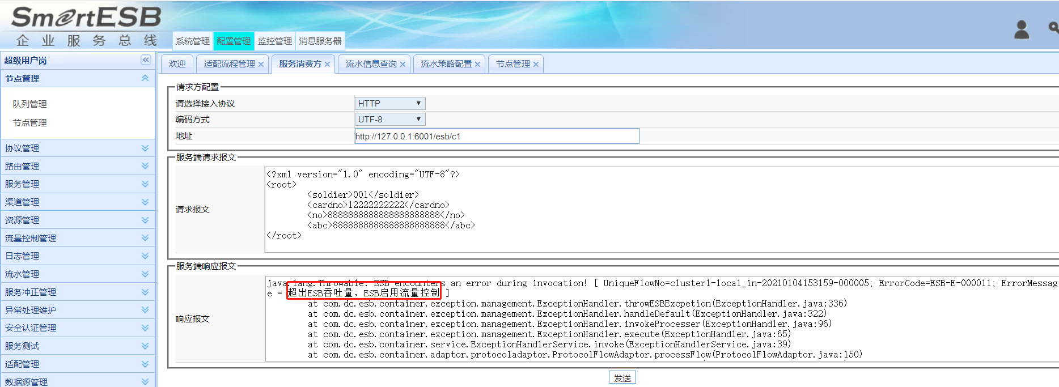Close the 流水策略配置 tab
This screenshot has height=387, width=1059.
477,65
